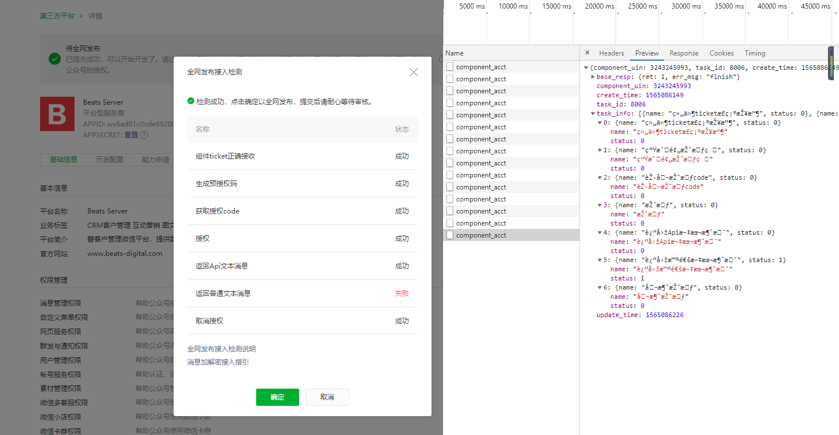The image size is (839, 435).
Task: Click the file icon of the first component_acct request
Action: (450, 67)
